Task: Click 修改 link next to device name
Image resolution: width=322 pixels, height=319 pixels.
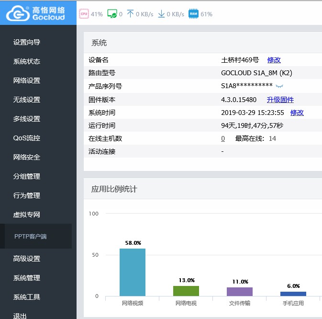Action: (x=274, y=60)
